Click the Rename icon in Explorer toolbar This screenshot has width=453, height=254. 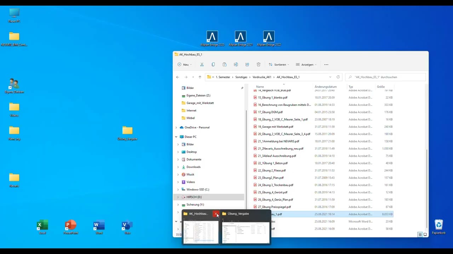tap(236, 65)
